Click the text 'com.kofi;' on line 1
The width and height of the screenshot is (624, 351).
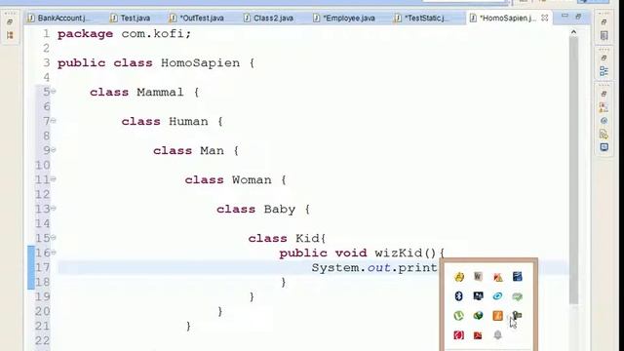click(x=156, y=34)
